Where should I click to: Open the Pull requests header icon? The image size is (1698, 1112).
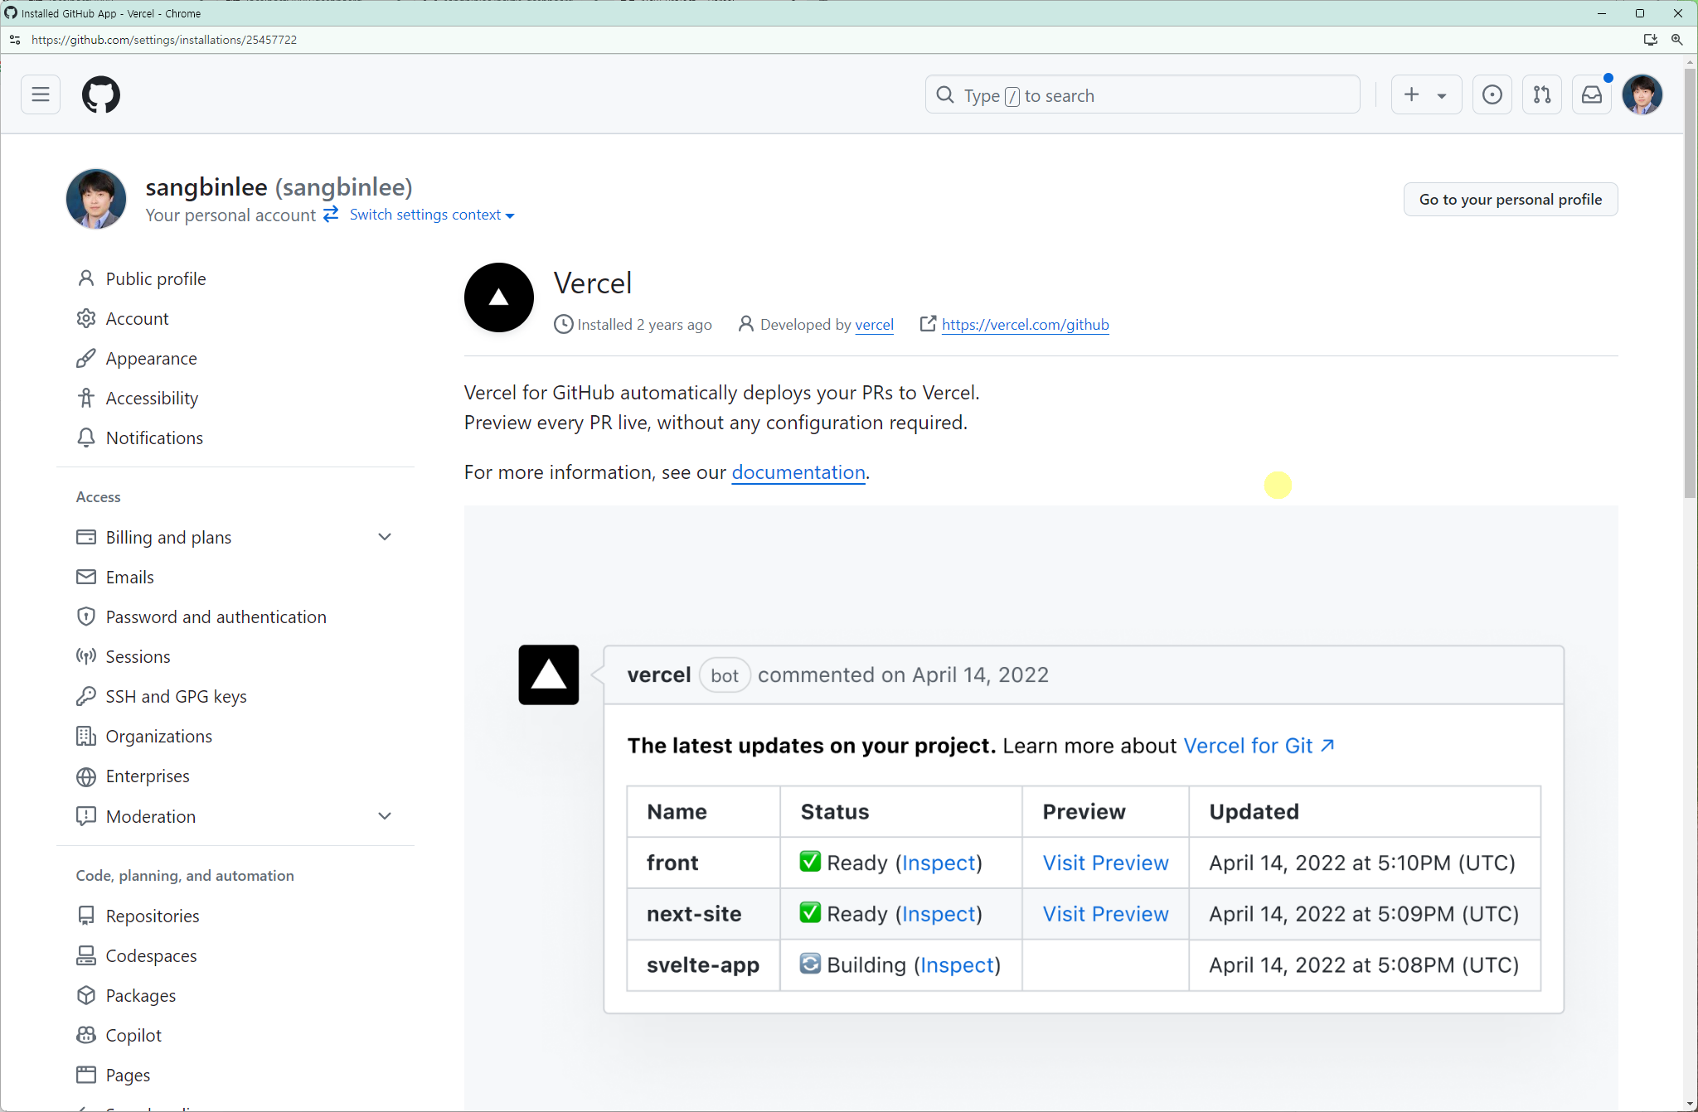click(1541, 94)
